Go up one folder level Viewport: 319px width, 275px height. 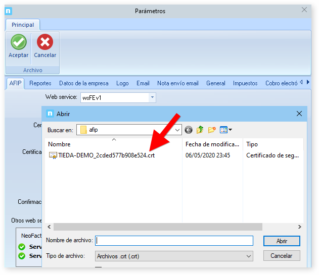point(200,130)
